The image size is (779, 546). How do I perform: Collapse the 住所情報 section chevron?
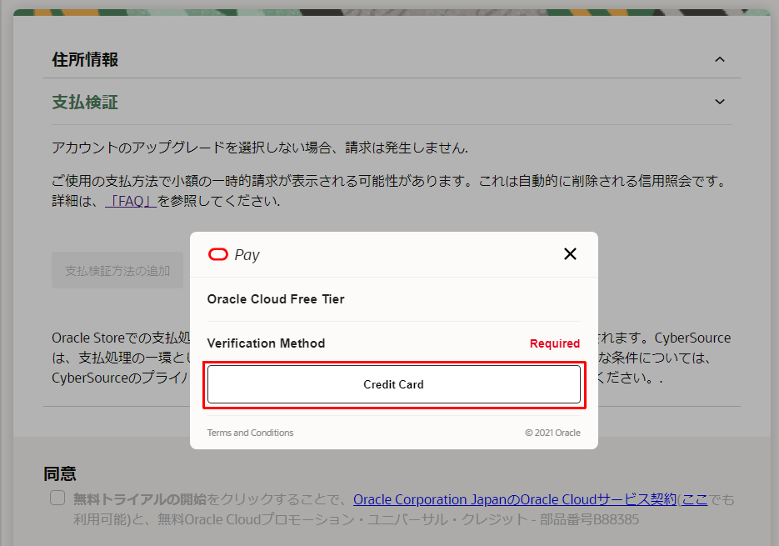[x=719, y=59]
